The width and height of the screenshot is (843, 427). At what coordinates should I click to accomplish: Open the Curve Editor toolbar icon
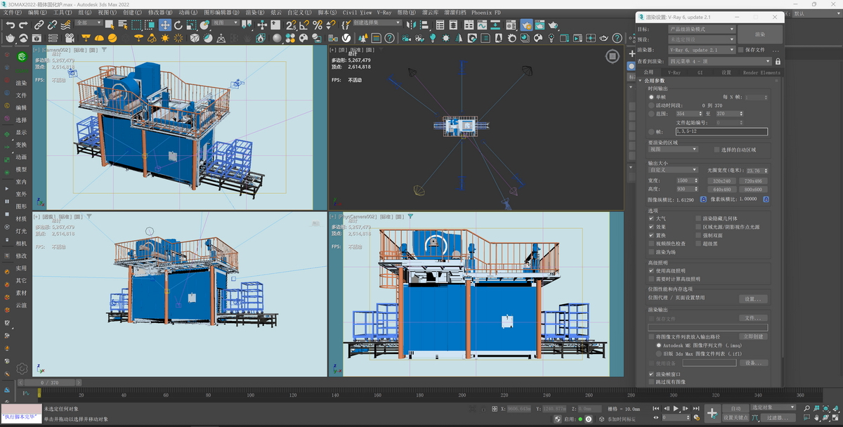click(482, 25)
